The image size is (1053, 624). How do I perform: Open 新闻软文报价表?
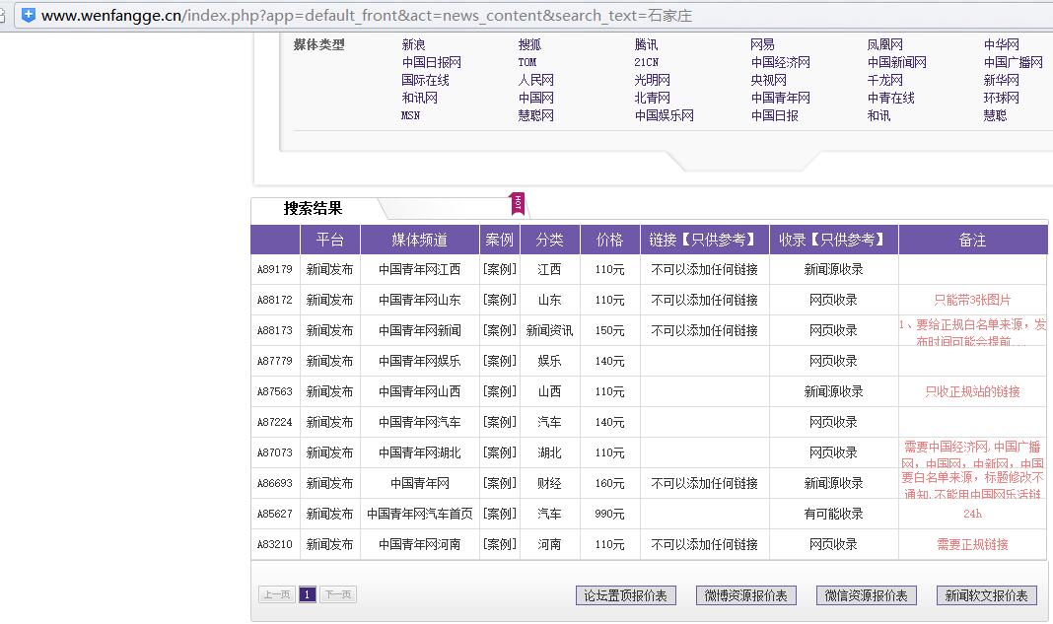point(987,595)
